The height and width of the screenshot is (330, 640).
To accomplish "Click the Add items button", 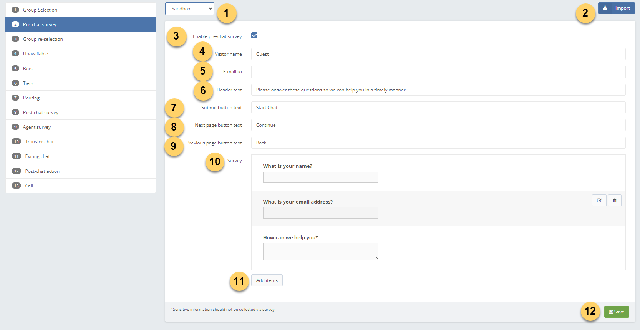I will [267, 280].
